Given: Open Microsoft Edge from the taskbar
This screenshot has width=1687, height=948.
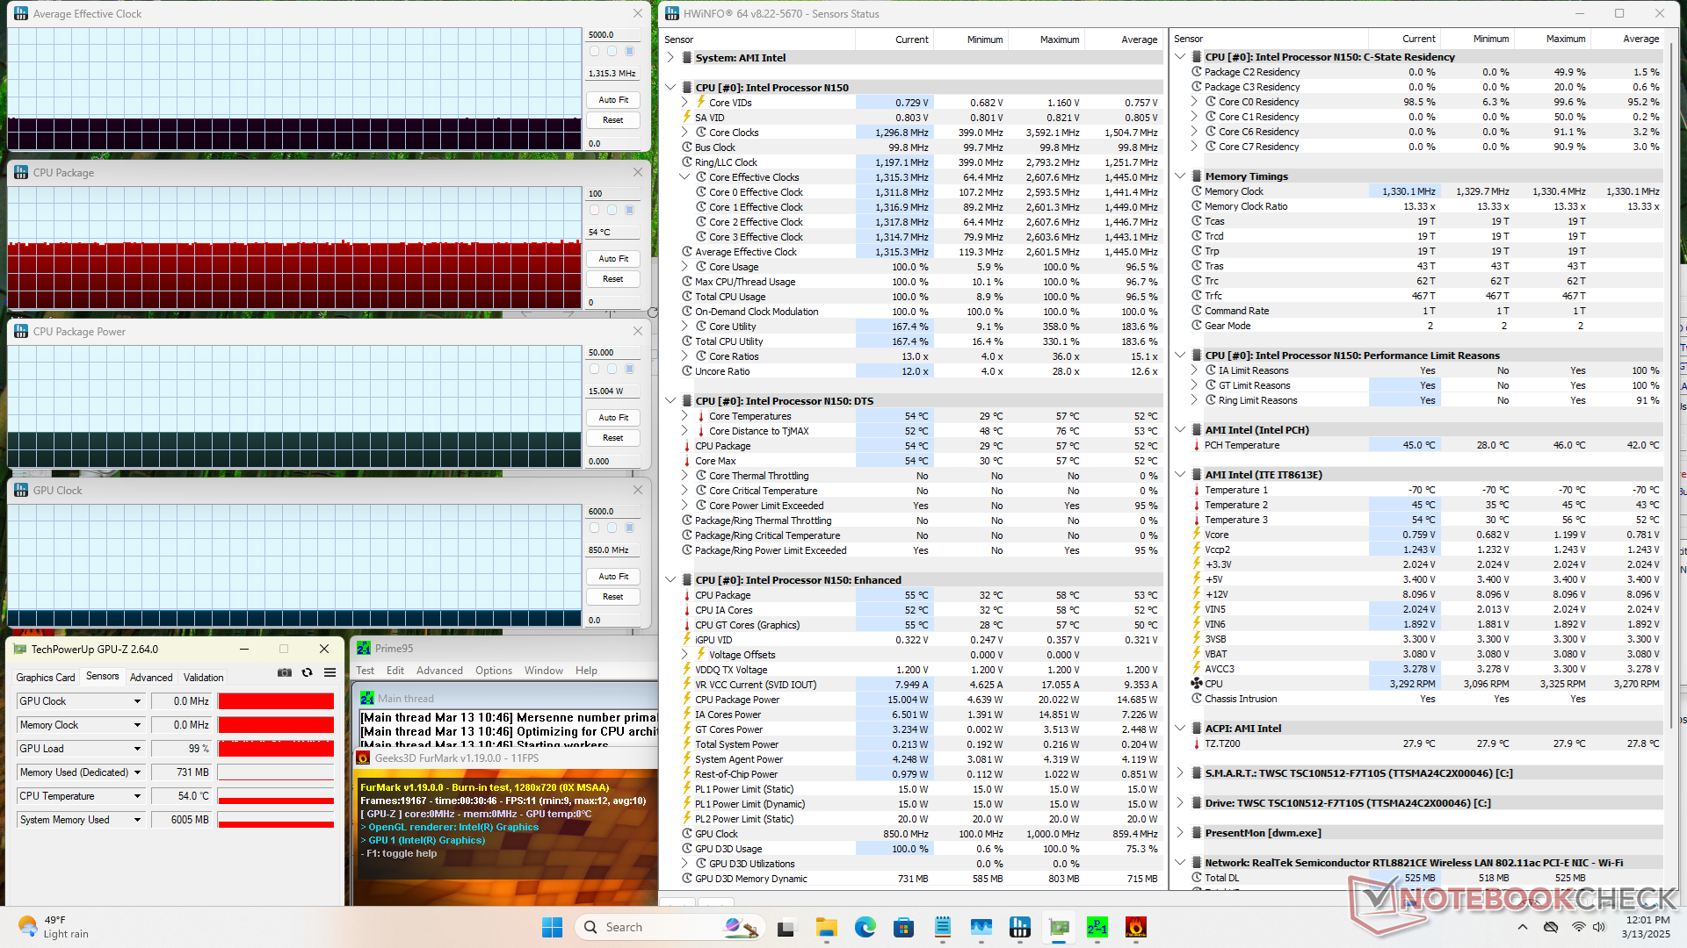Looking at the screenshot, I should [x=865, y=927].
